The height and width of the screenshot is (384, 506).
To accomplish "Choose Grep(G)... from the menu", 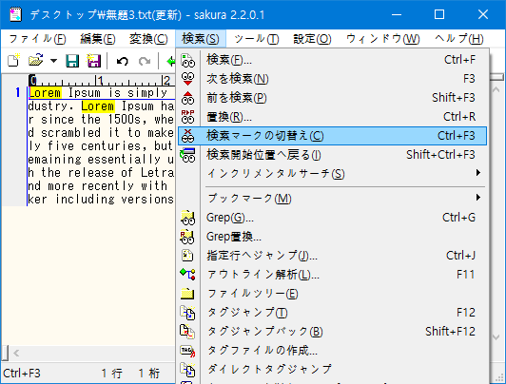I will point(332,218).
